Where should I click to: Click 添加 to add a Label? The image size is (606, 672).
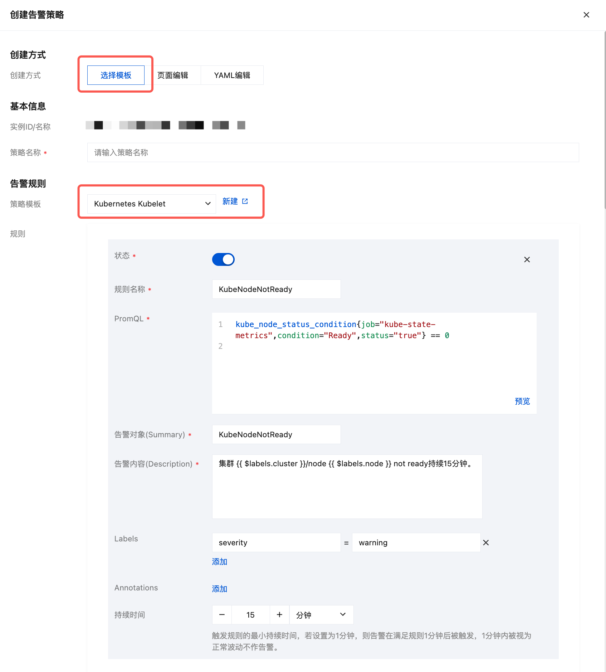tap(220, 561)
